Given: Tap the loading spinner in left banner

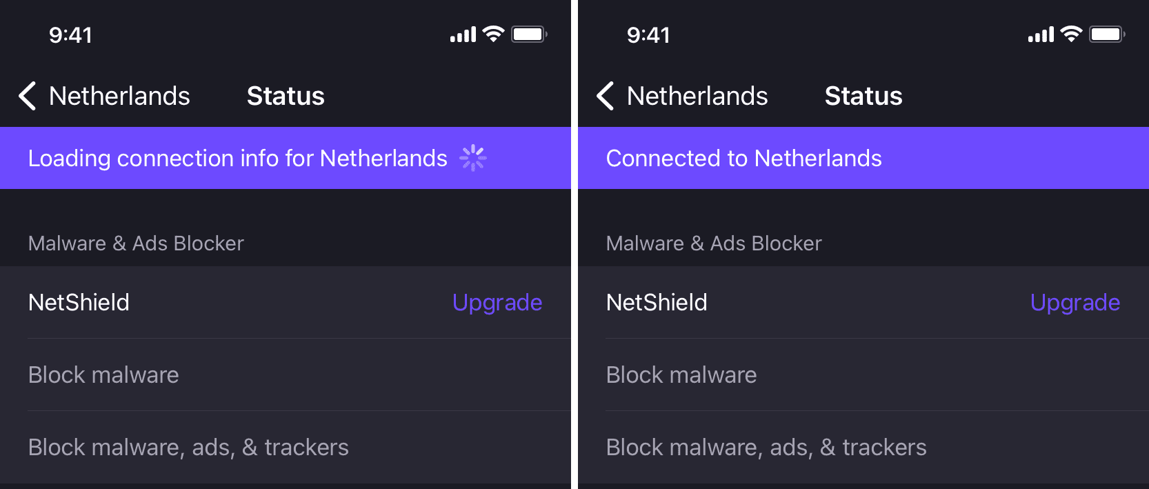Looking at the screenshot, I should 473,158.
